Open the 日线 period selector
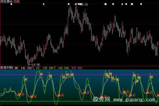159x106 pixels. point(17,2)
